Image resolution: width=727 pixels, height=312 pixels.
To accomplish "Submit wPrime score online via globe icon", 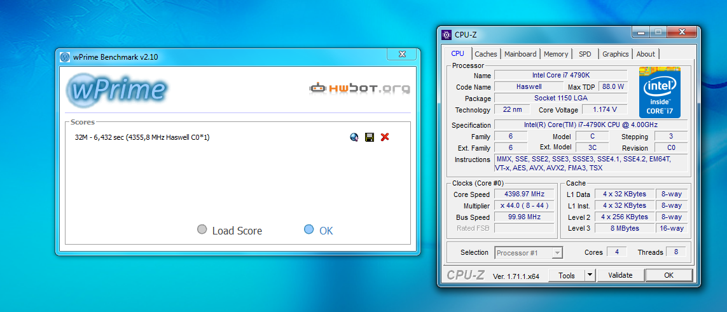I will [x=354, y=137].
